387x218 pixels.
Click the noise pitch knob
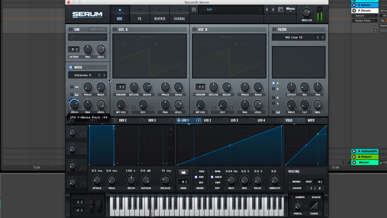pyautogui.click(x=74, y=104)
